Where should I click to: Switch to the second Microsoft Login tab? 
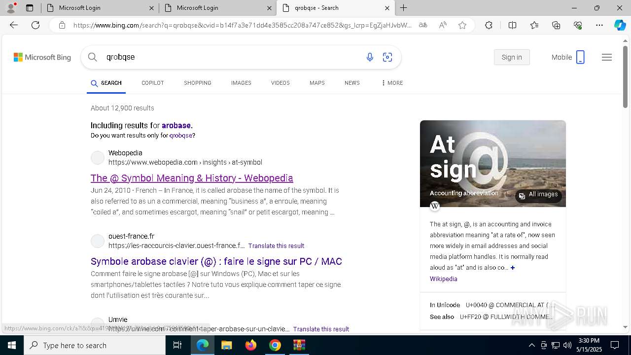tap(218, 8)
